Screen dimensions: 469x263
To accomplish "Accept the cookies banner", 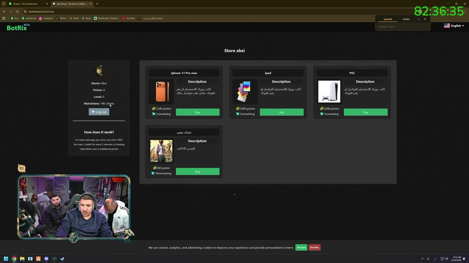I will 301,247.
